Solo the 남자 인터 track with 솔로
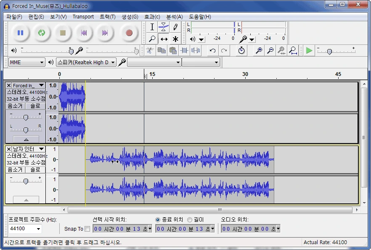Viewport: 371px width, 250px height. click(35, 169)
